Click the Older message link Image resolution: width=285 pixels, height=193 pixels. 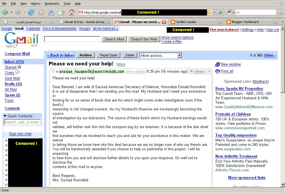[x=270, y=55]
